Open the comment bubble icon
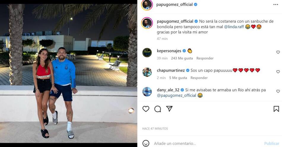This screenshot has height=147, width=282. pyautogui.click(x=158, y=109)
